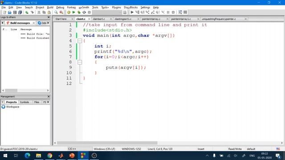Open the Windows Start menu

[x=5, y=156]
